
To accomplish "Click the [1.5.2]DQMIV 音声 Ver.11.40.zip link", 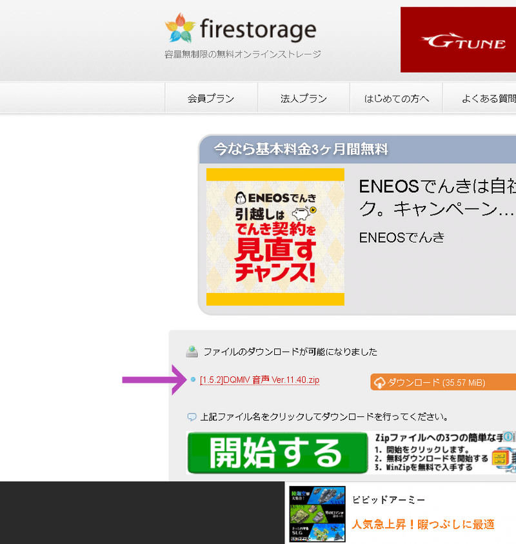I will tap(260, 380).
